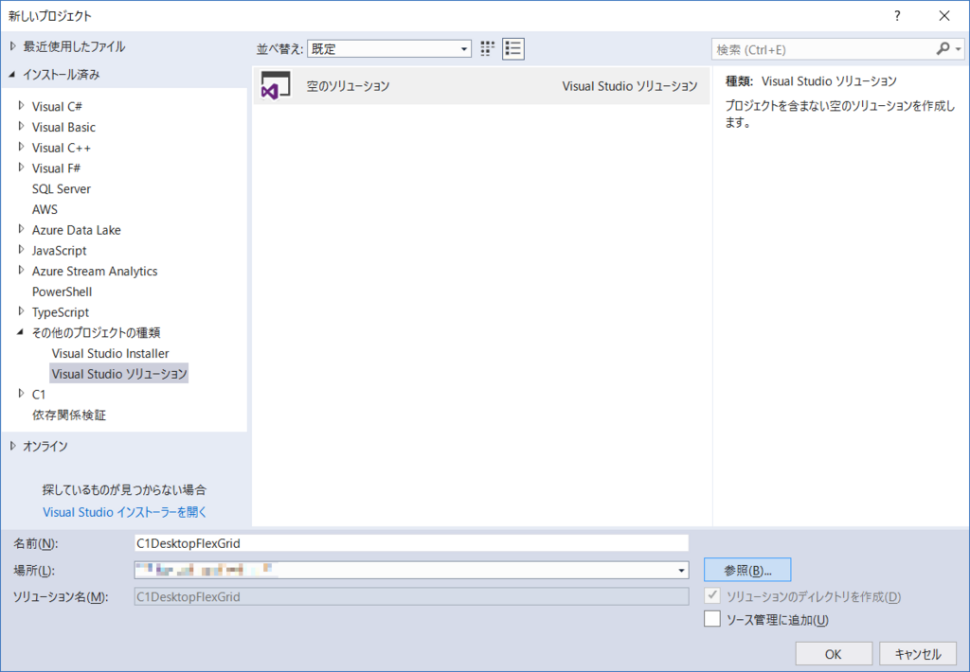The height and width of the screenshot is (672, 970).
Task: Expand the JavaScript node
Action: 22,250
